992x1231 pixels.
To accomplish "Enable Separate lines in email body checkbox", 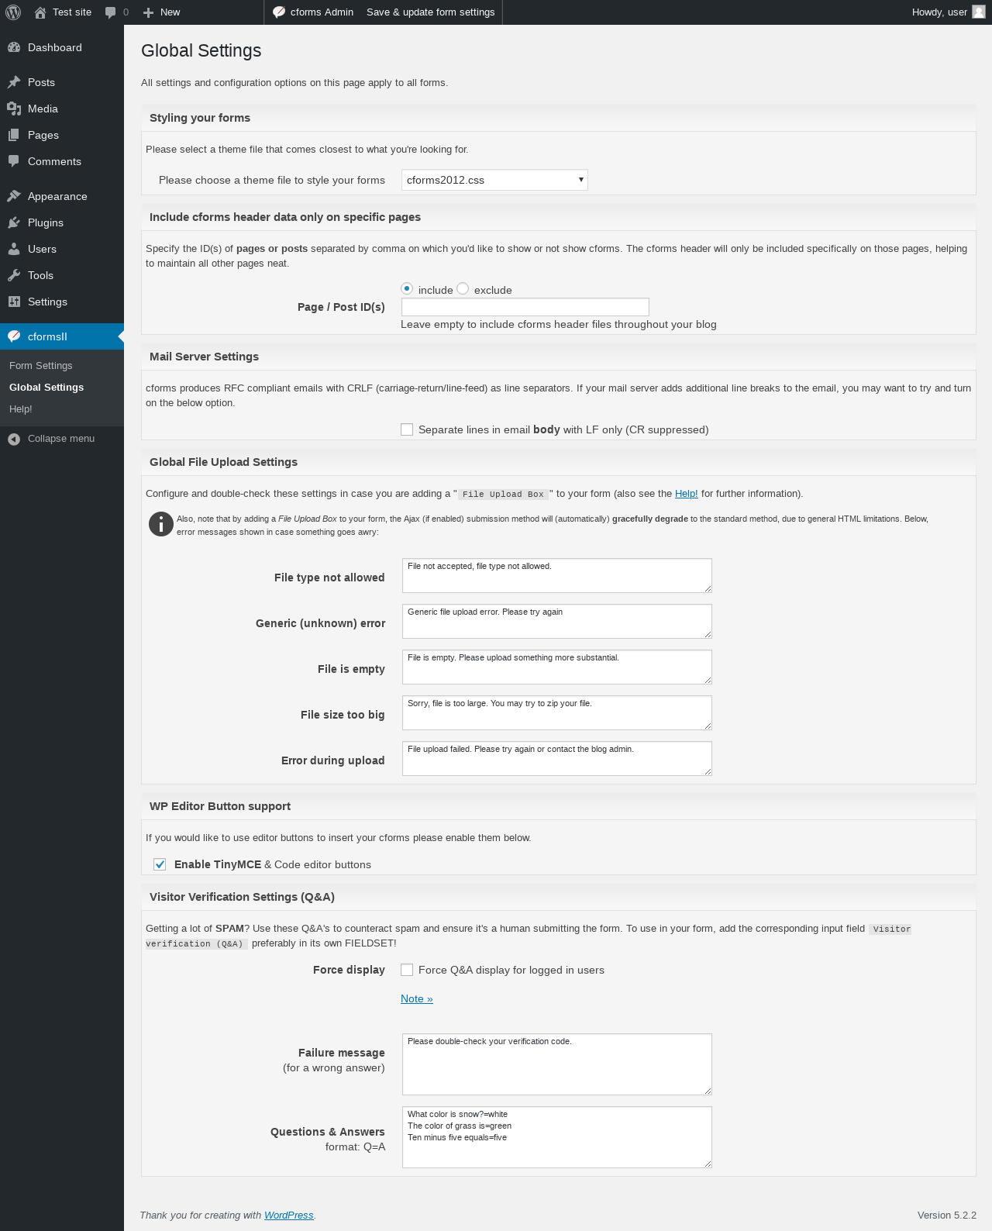I will coord(407,429).
